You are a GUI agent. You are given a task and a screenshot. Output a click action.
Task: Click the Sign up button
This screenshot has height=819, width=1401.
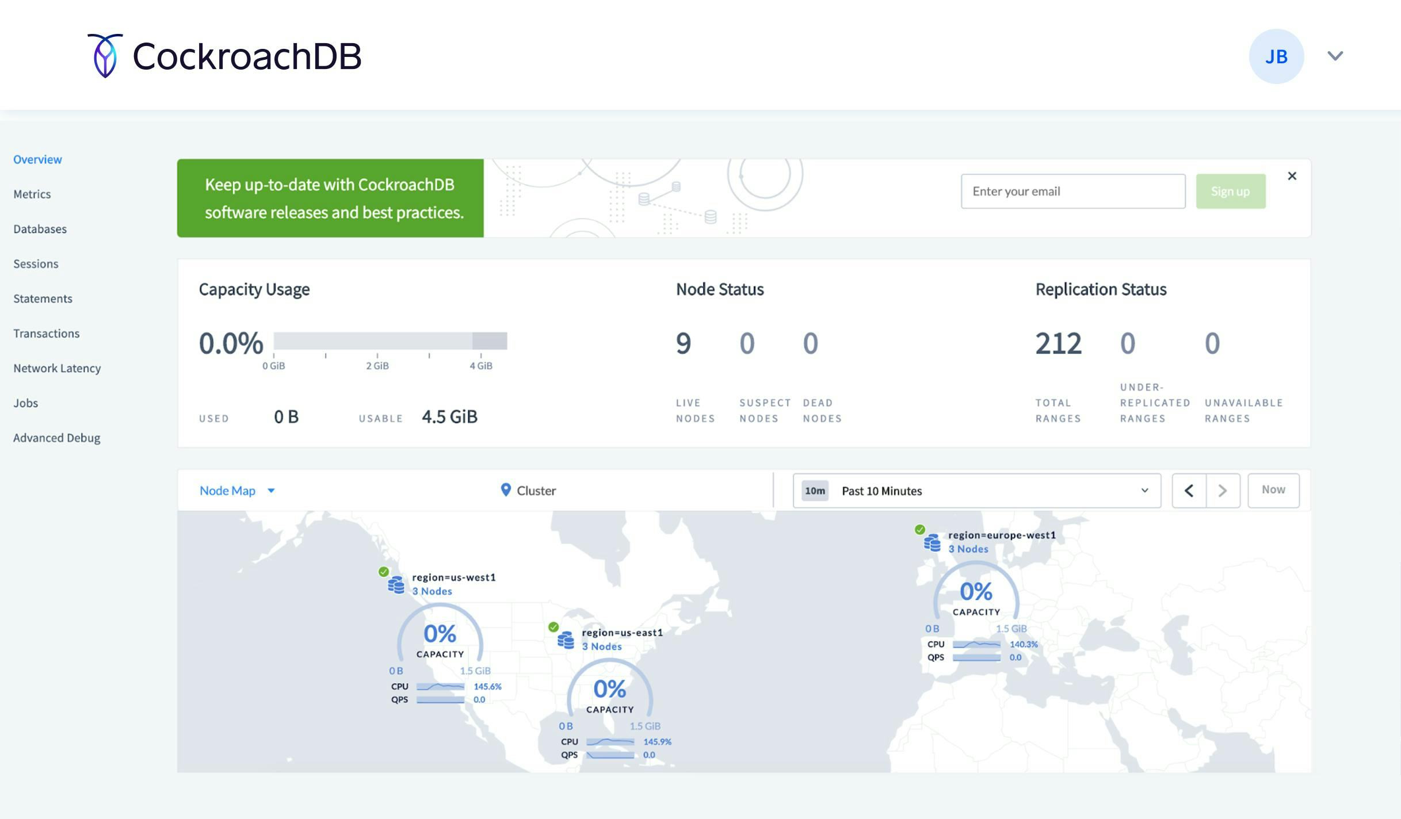(1230, 191)
